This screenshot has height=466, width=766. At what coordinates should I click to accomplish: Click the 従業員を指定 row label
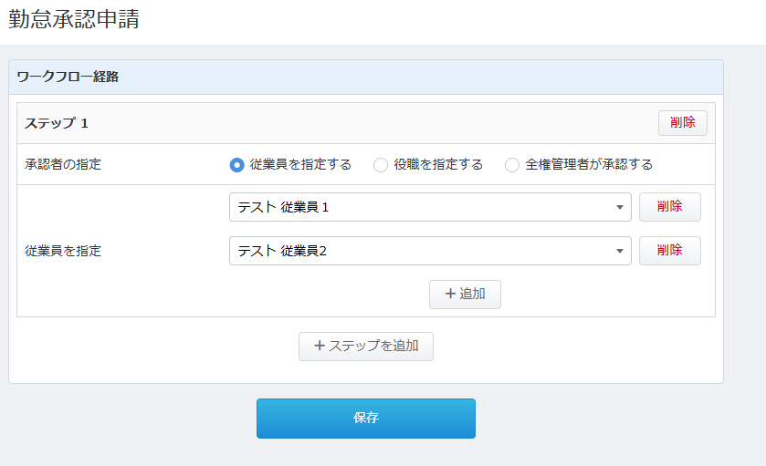pyautogui.click(x=63, y=251)
